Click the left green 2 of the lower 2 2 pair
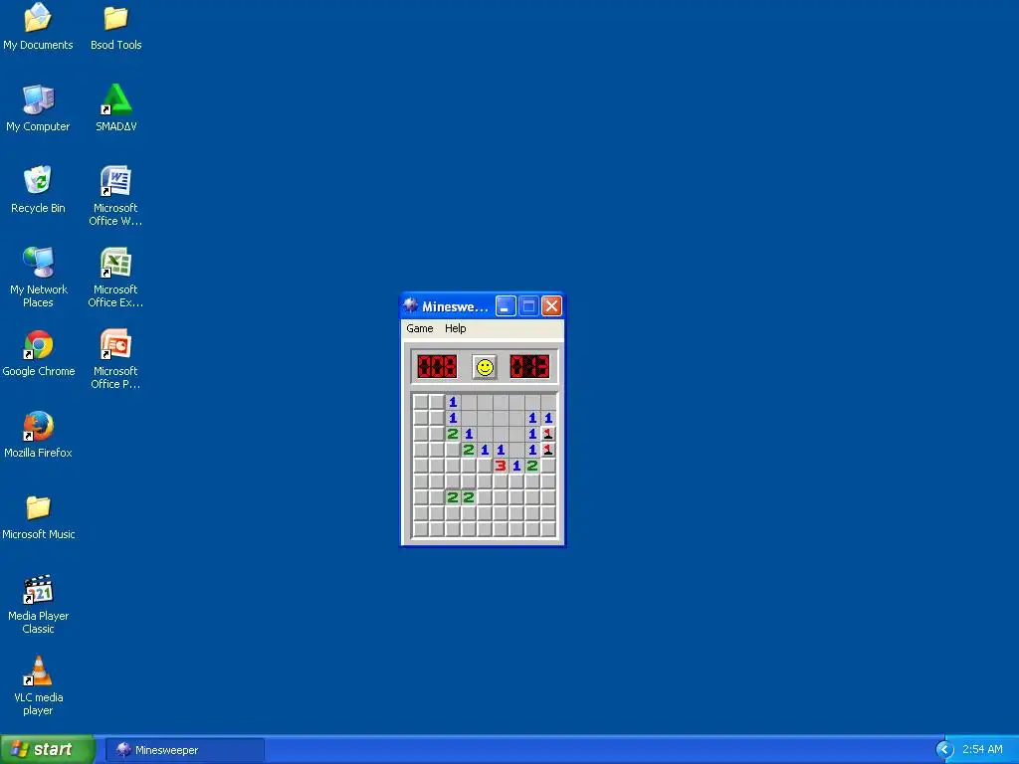1019x764 pixels. click(x=453, y=497)
